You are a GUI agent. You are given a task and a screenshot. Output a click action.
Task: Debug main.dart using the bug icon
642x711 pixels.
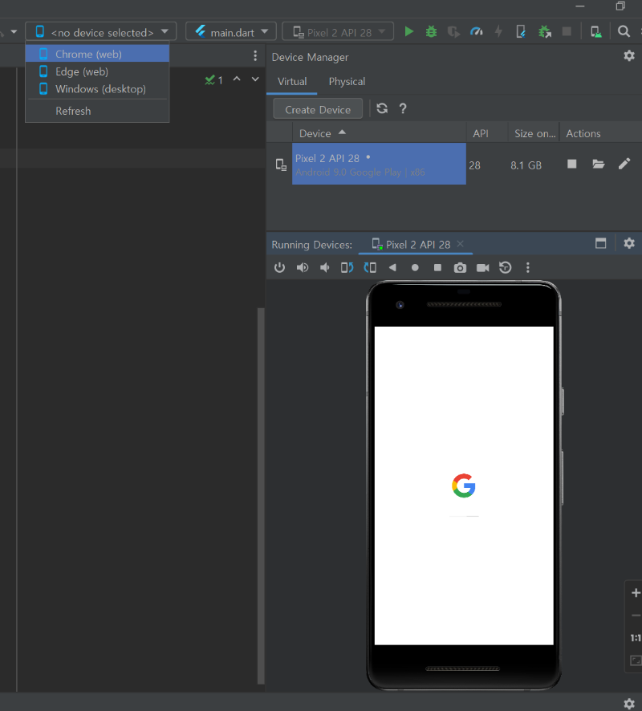click(431, 31)
